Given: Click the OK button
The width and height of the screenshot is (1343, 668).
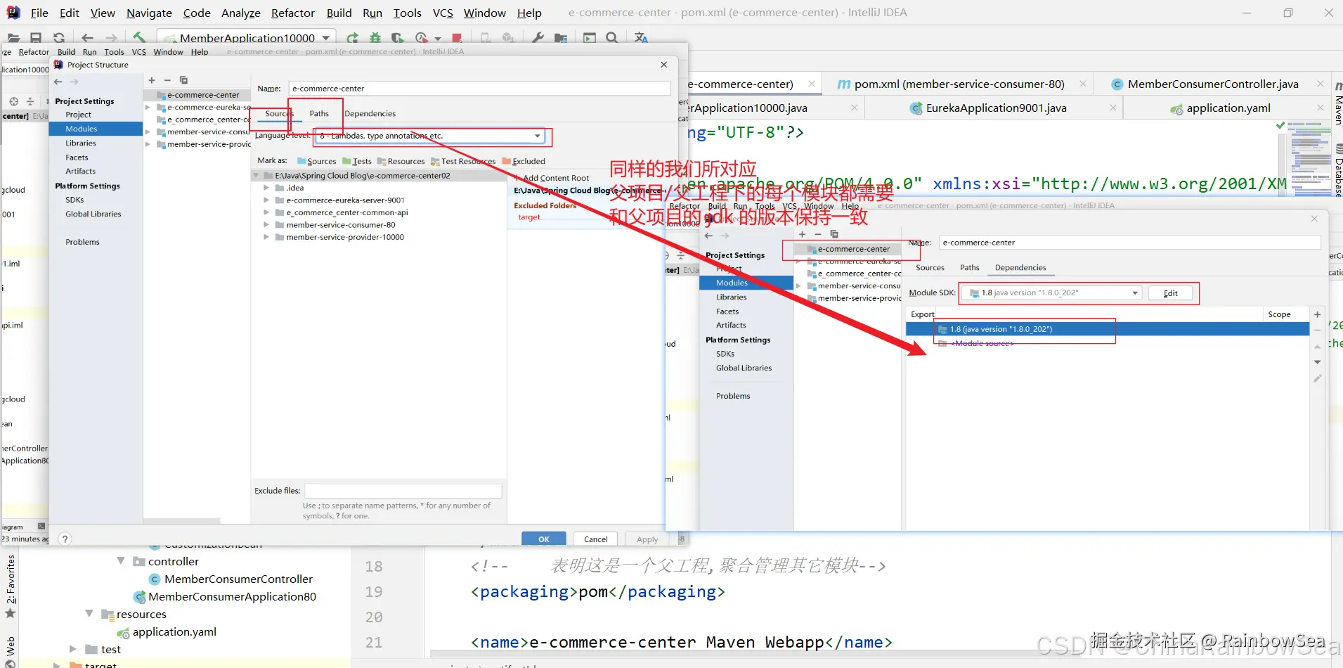Looking at the screenshot, I should coord(544,539).
